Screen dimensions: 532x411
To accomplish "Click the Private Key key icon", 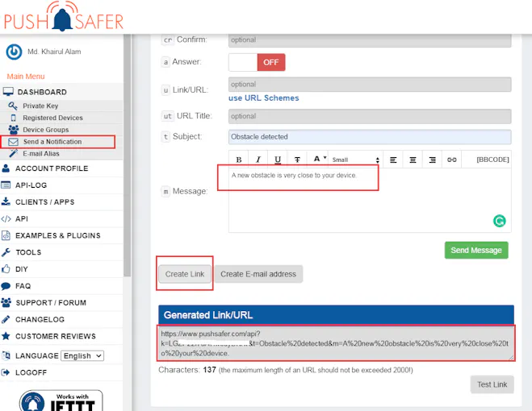I will (13, 106).
